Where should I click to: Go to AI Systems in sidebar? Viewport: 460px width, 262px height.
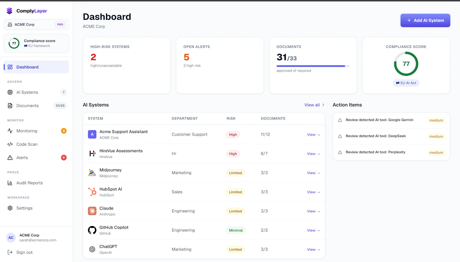coord(36,92)
